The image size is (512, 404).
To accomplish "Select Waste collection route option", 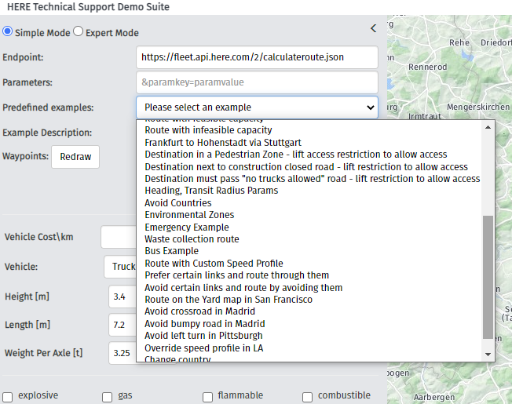I will click(192, 239).
